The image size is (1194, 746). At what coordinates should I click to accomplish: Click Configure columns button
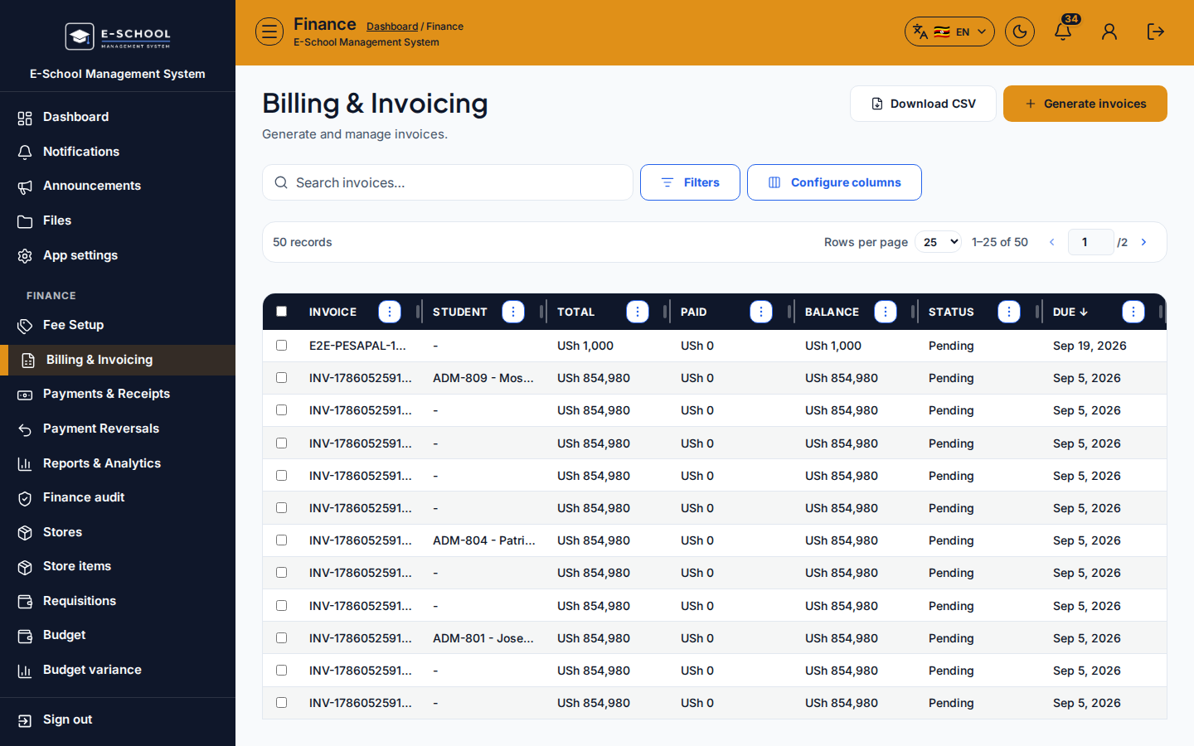(834, 182)
